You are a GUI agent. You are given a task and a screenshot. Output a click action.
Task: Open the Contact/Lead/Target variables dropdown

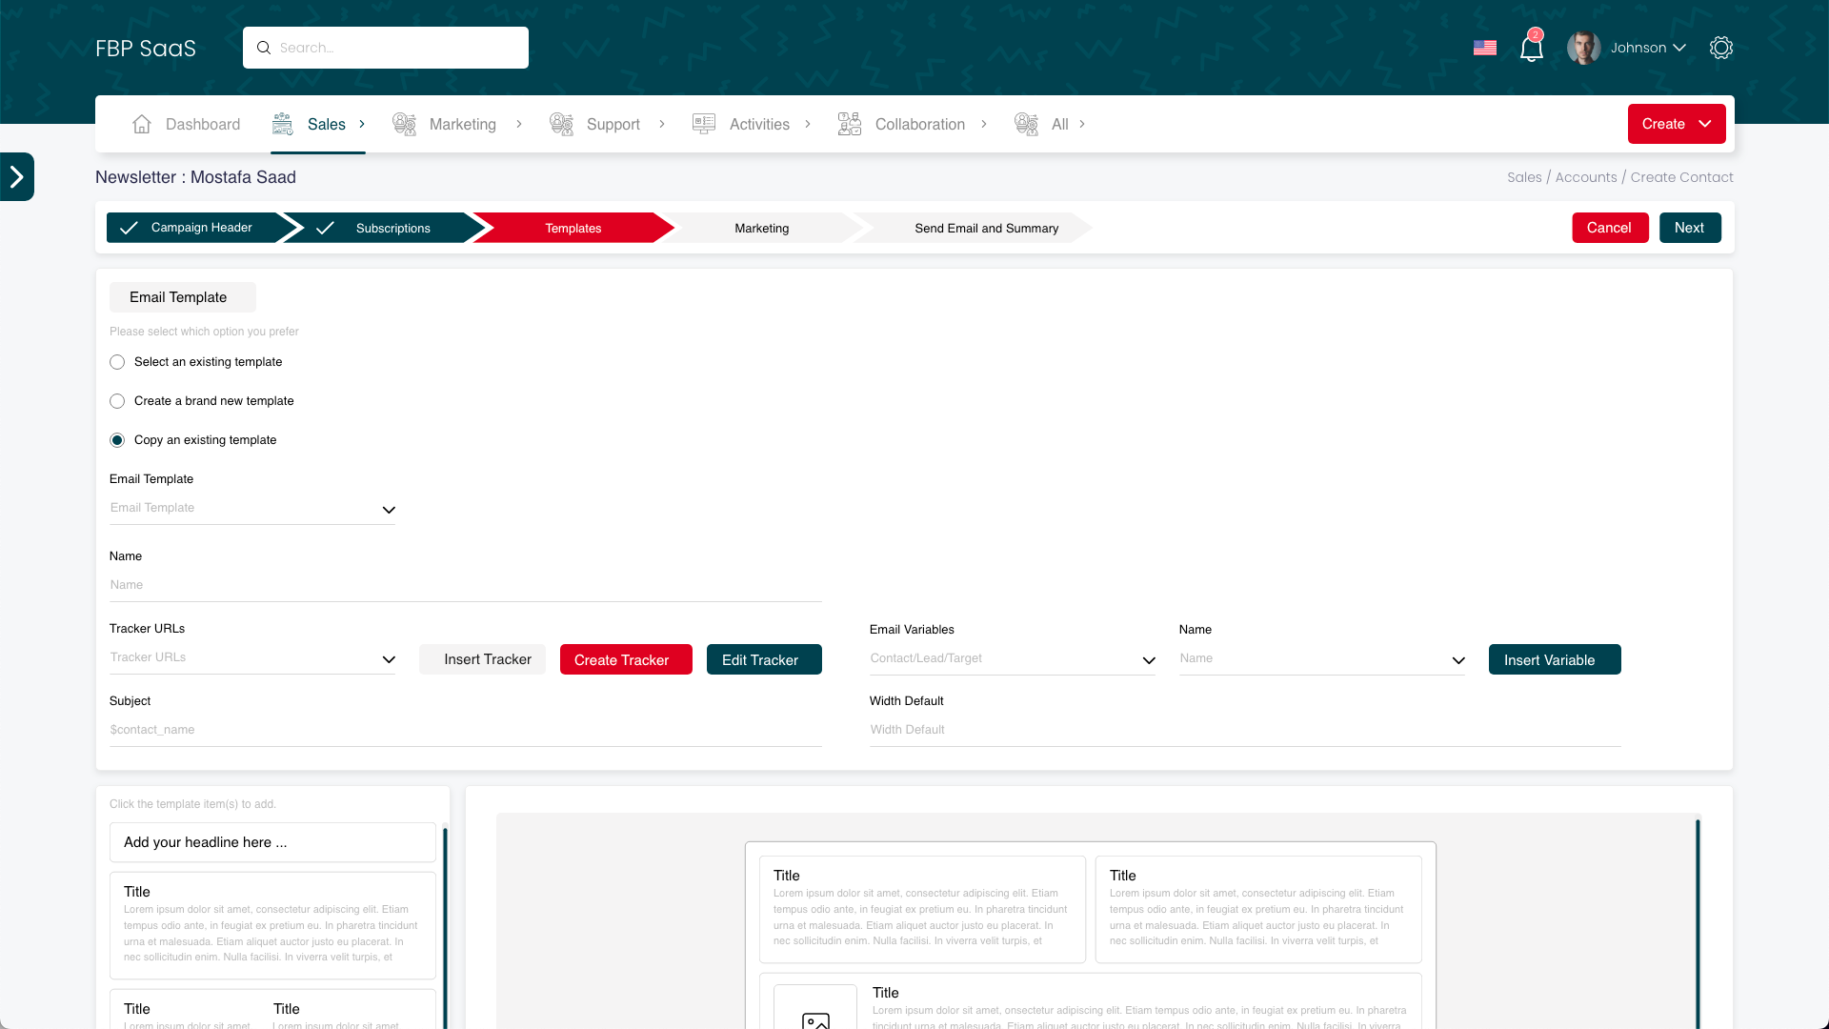1012,659
